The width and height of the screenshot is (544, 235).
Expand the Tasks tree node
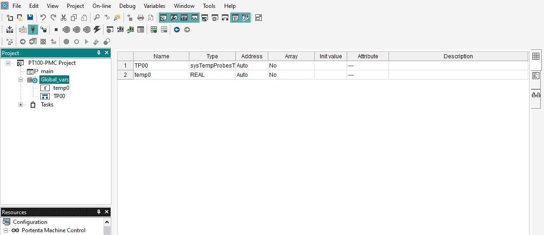pyautogui.click(x=21, y=105)
